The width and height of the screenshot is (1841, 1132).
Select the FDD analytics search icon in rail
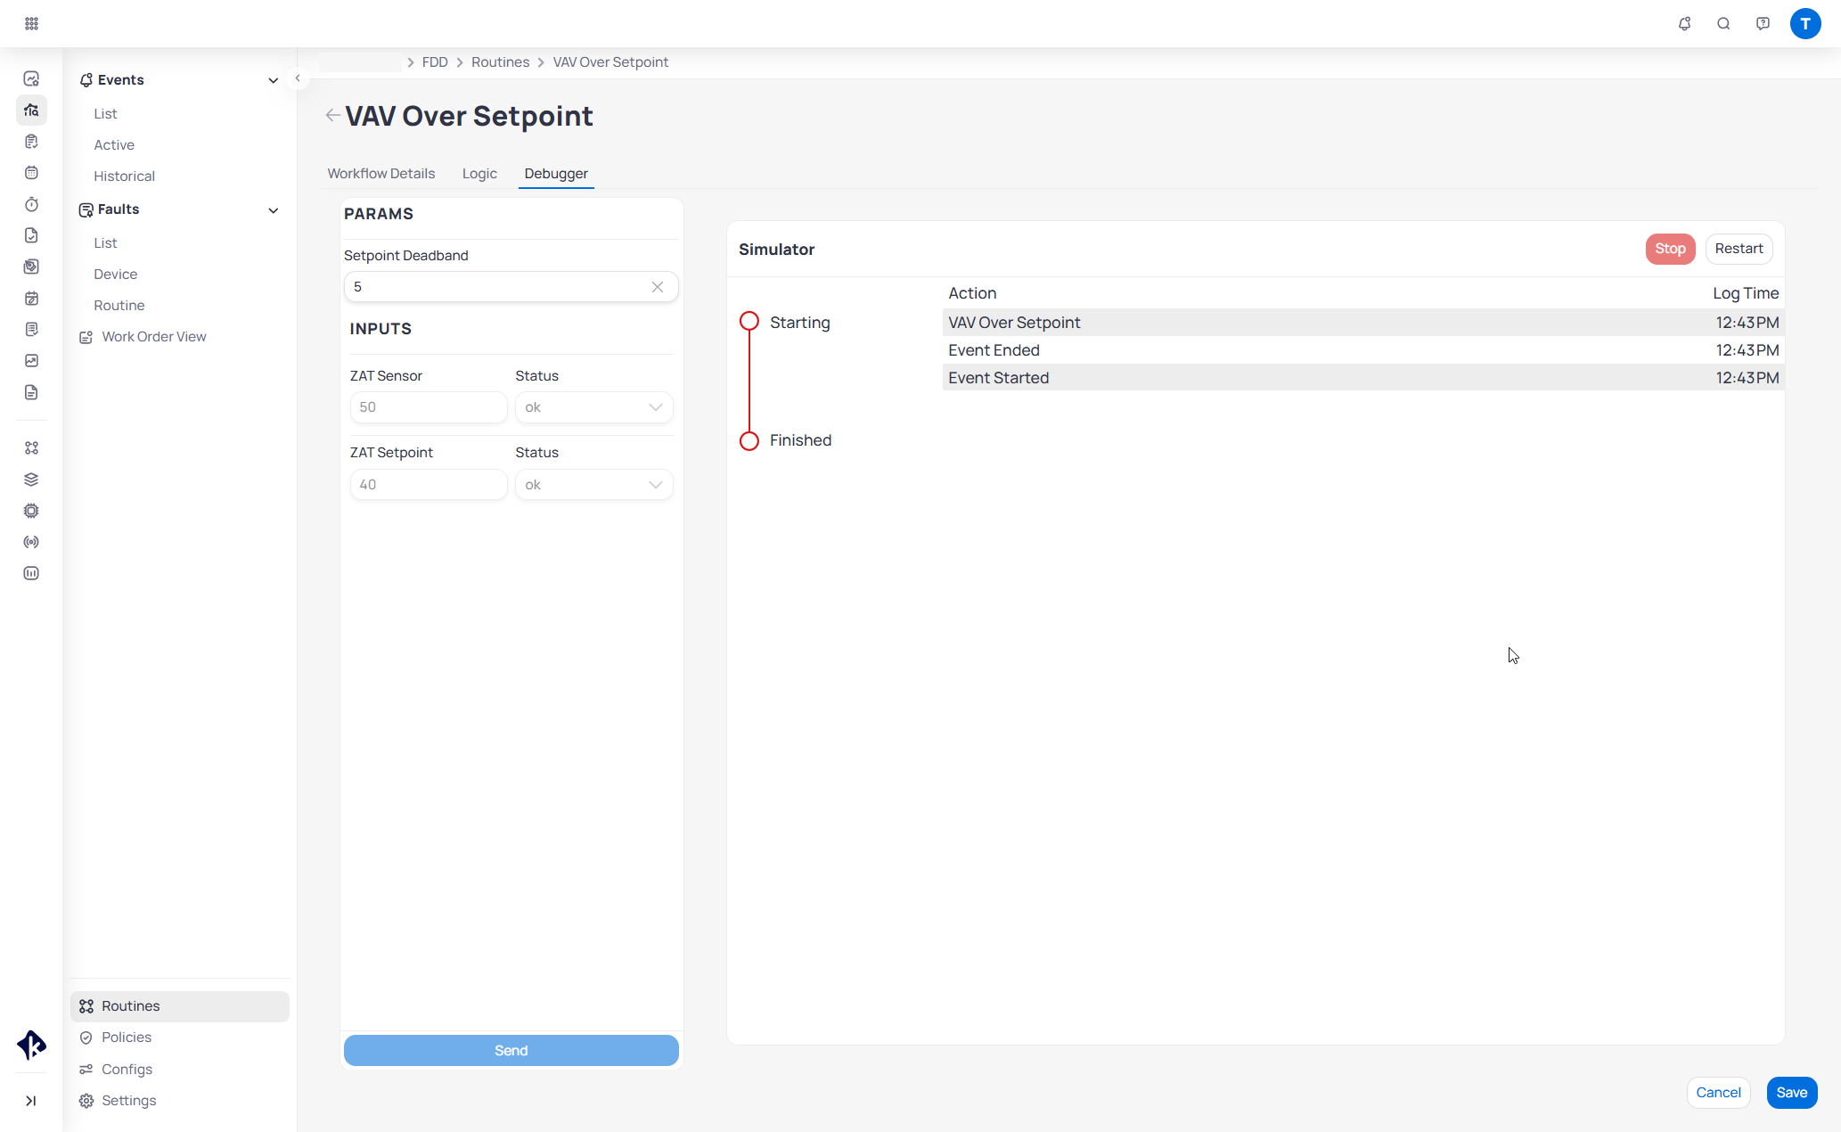pyautogui.click(x=31, y=110)
